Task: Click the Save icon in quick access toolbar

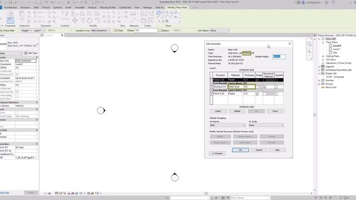Action: [11, 2]
